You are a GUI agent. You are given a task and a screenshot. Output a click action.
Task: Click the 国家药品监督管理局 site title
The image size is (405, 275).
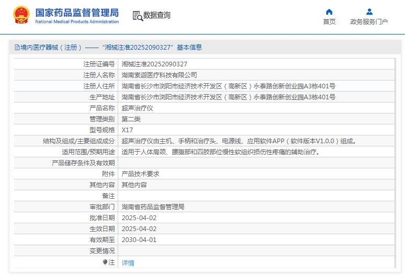(x=77, y=13)
